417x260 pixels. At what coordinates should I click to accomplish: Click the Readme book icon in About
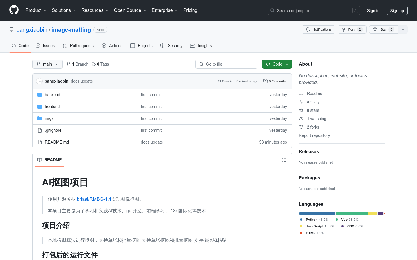[x=301, y=94]
